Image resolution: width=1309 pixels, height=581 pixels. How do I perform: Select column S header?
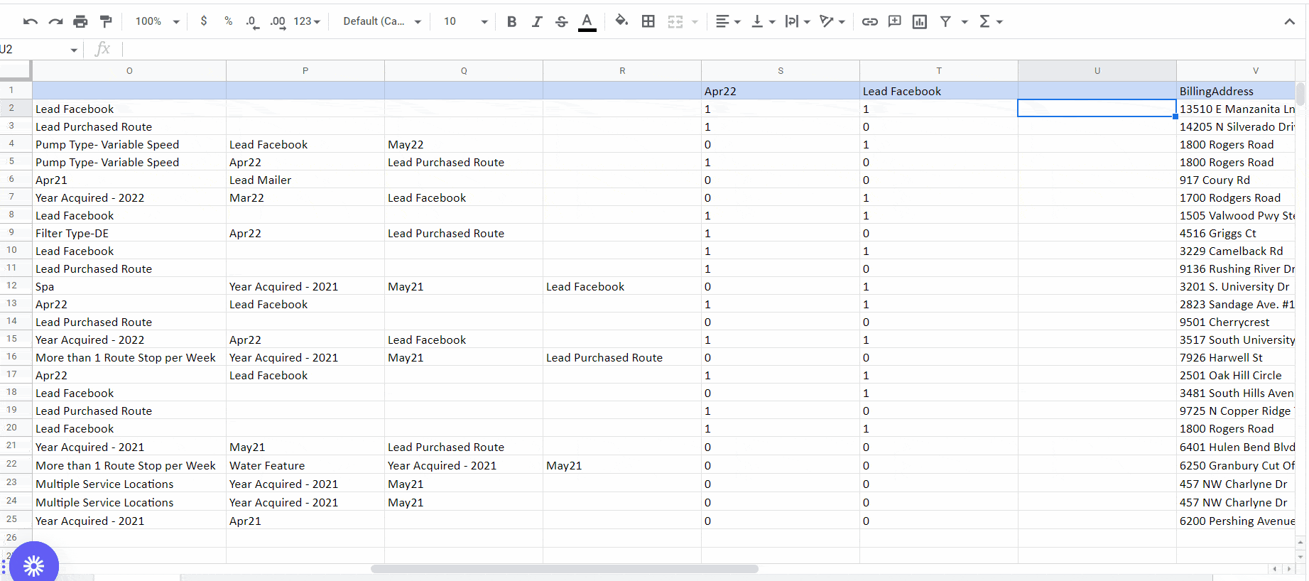(781, 71)
